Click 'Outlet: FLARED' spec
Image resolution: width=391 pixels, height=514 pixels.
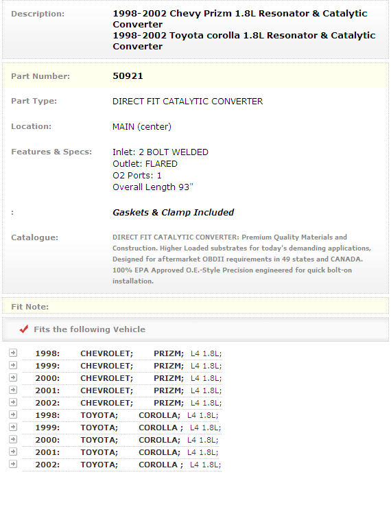[x=145, y=164]
